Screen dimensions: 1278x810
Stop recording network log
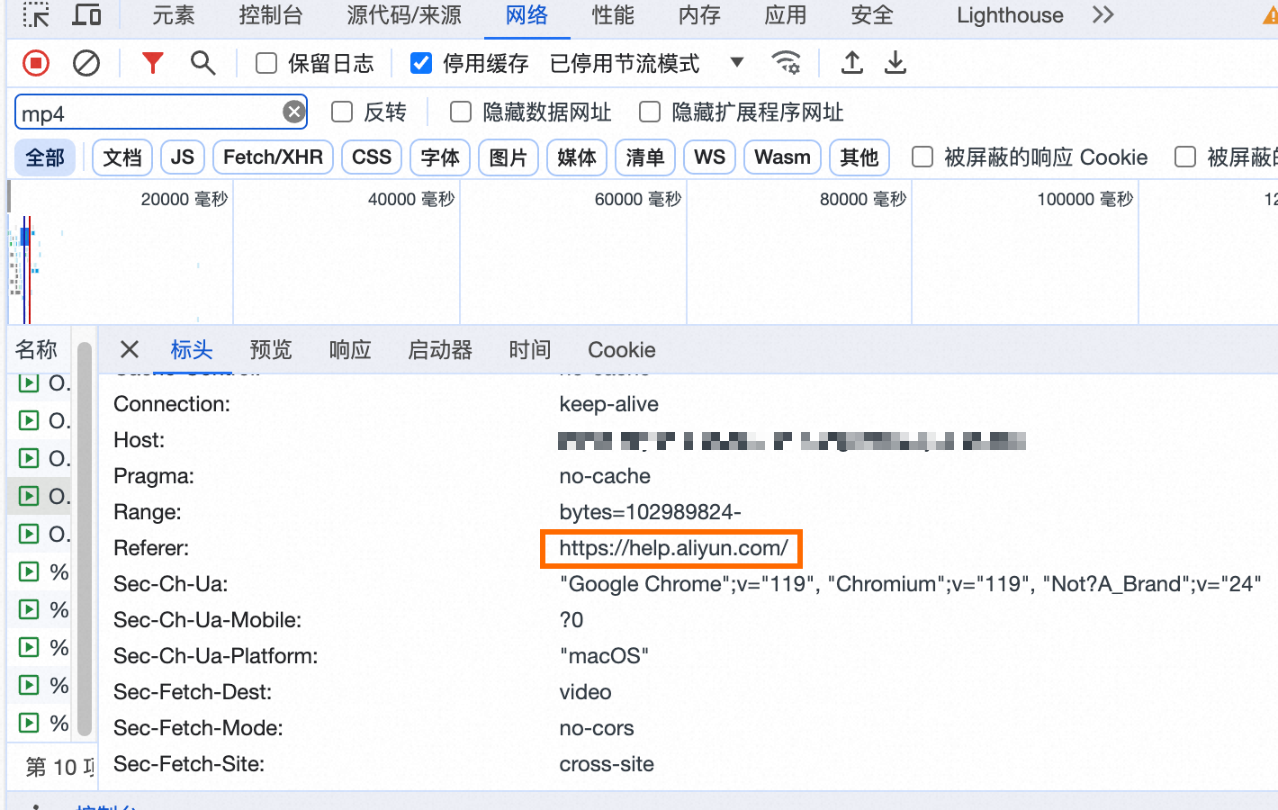(36, 63)
